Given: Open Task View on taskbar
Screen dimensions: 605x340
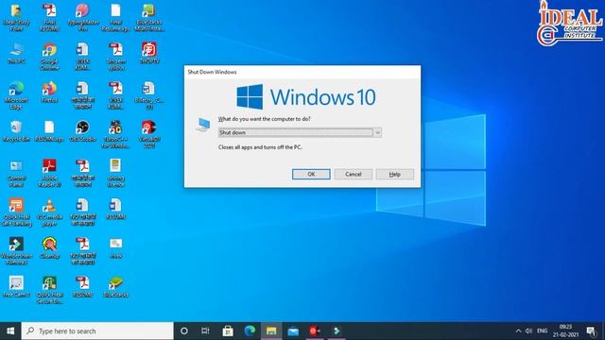Looking at the screenshot, I should coord(205,331).
